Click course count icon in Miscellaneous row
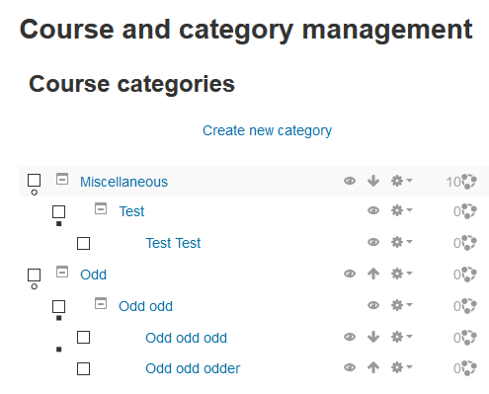Image resolution: width=489 pixels, height=394 pixels. point(468,182)
